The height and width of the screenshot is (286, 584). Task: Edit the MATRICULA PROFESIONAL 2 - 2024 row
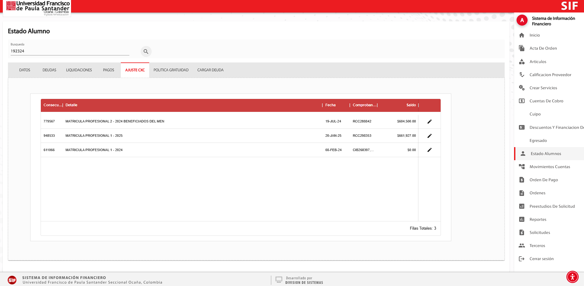[429, 122]
